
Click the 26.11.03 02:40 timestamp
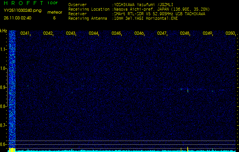17,17
